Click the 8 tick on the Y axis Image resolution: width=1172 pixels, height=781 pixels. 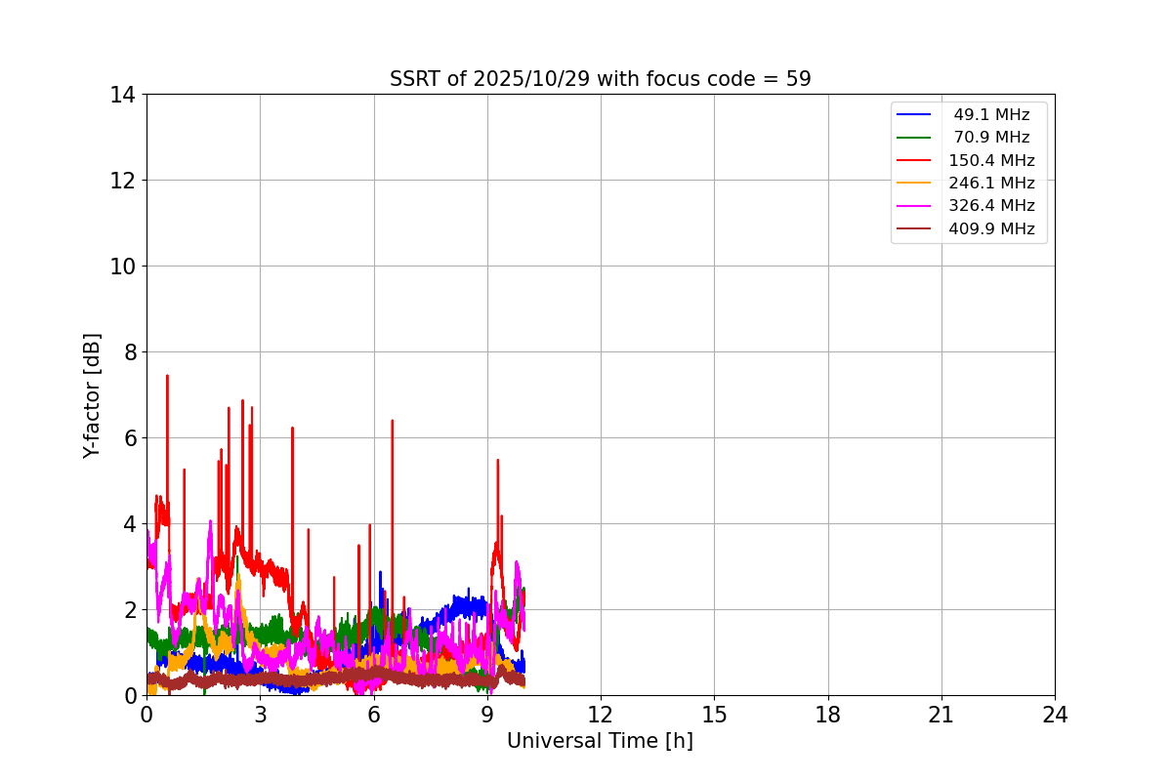tap(128, 351)
